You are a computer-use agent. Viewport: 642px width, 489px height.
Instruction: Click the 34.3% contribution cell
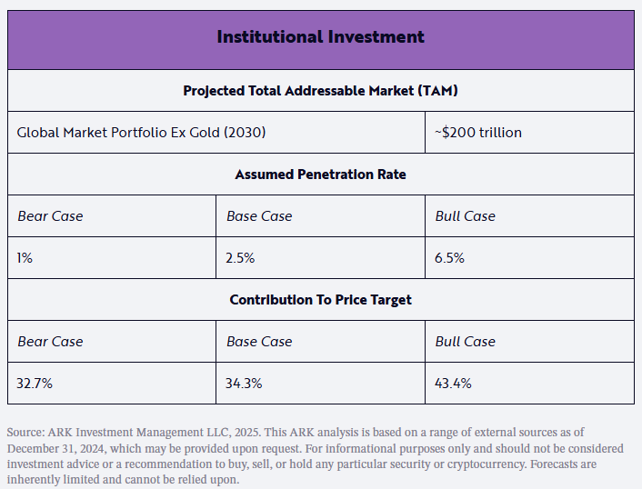244,384
